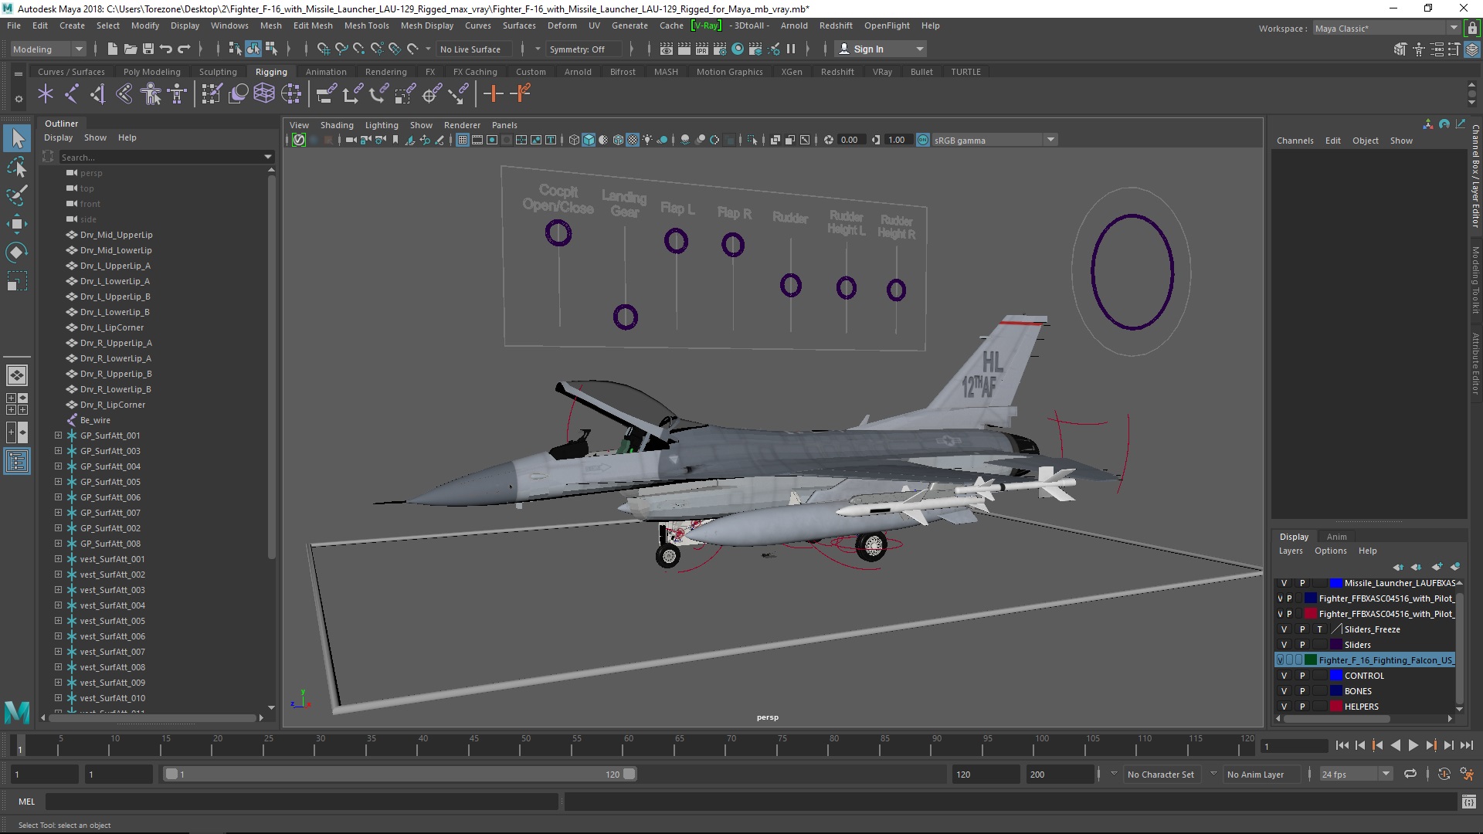Toggle the viewport grid display icon
The height and width of the screenshot is (834, 1483).
[463, 140]
